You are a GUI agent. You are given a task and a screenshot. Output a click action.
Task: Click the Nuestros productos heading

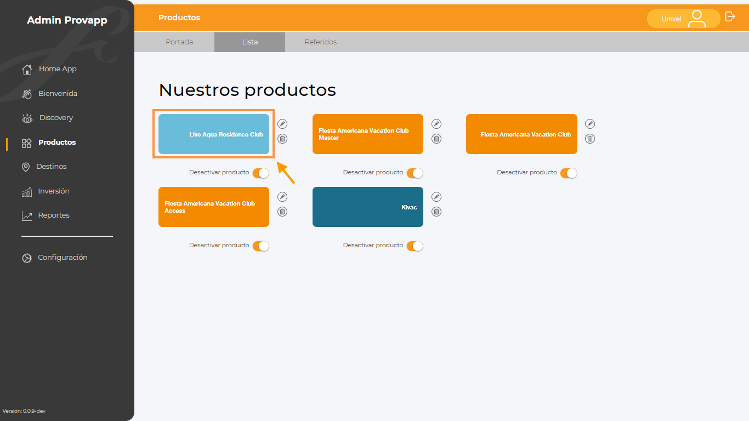(247, 90)
